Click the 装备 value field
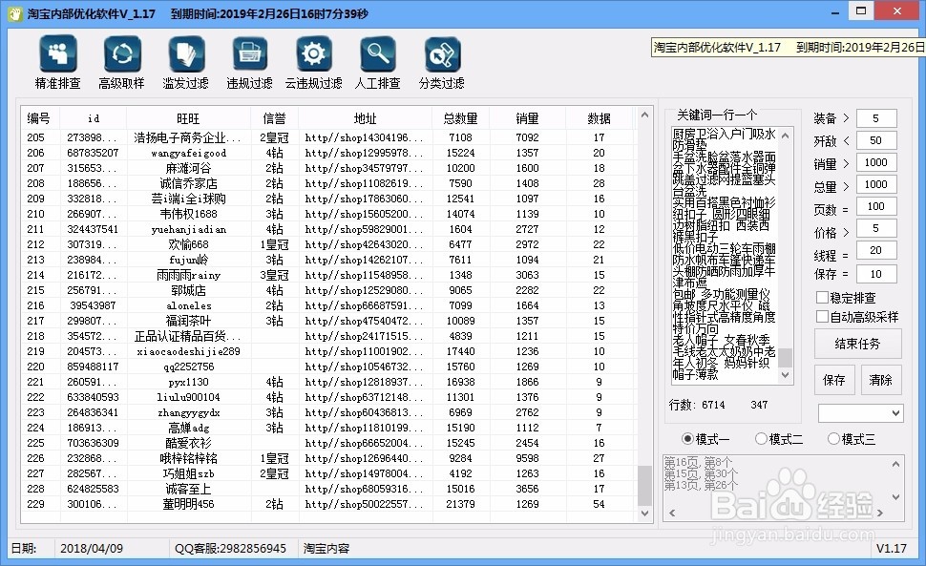 pos(875,118)
